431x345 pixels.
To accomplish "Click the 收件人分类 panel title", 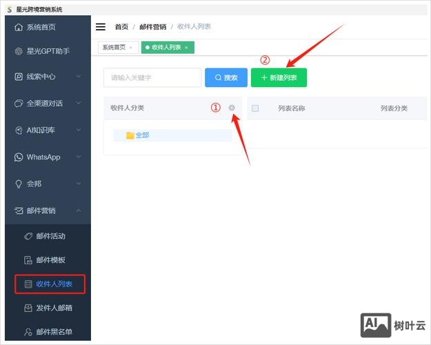I will [x=128, y=108].
